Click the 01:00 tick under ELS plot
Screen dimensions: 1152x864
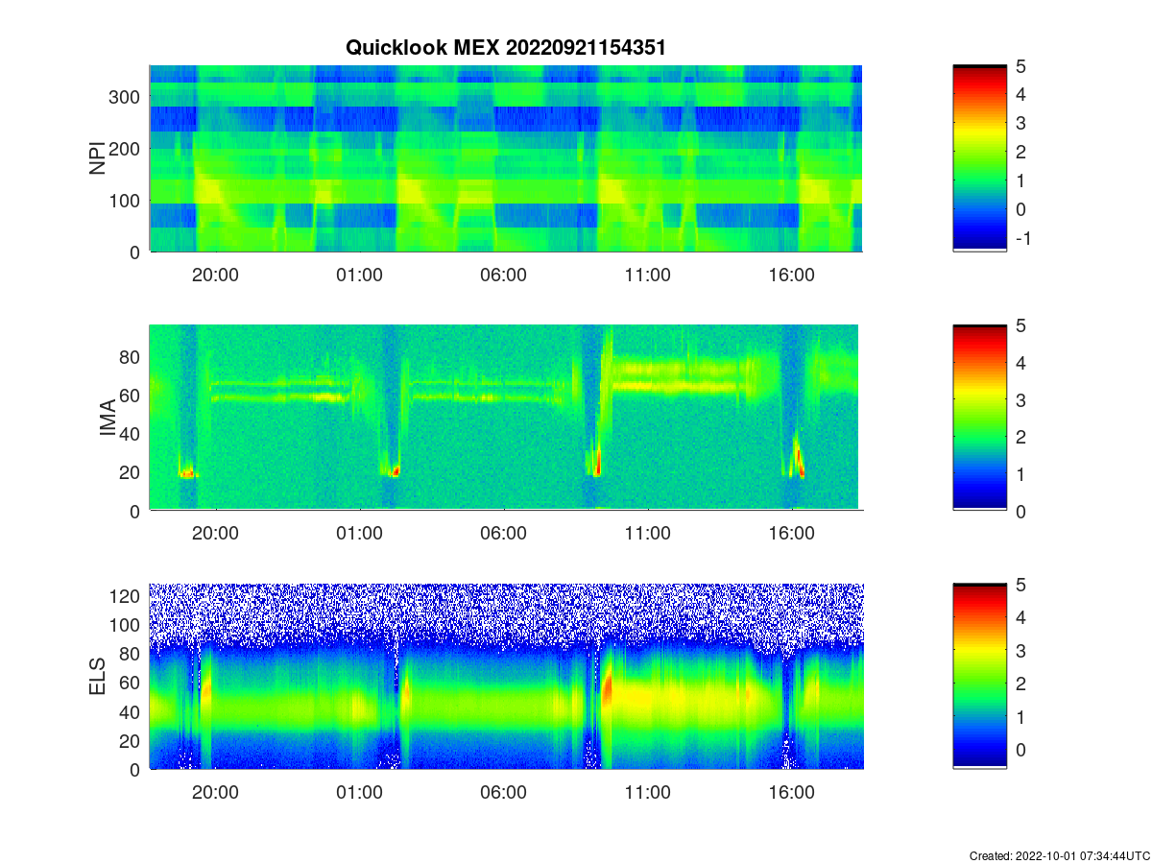coord(359,792)
